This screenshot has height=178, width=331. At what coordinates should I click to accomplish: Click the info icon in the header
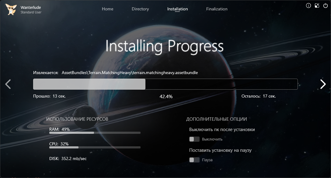pyautogui.click(x=308, y=5)
